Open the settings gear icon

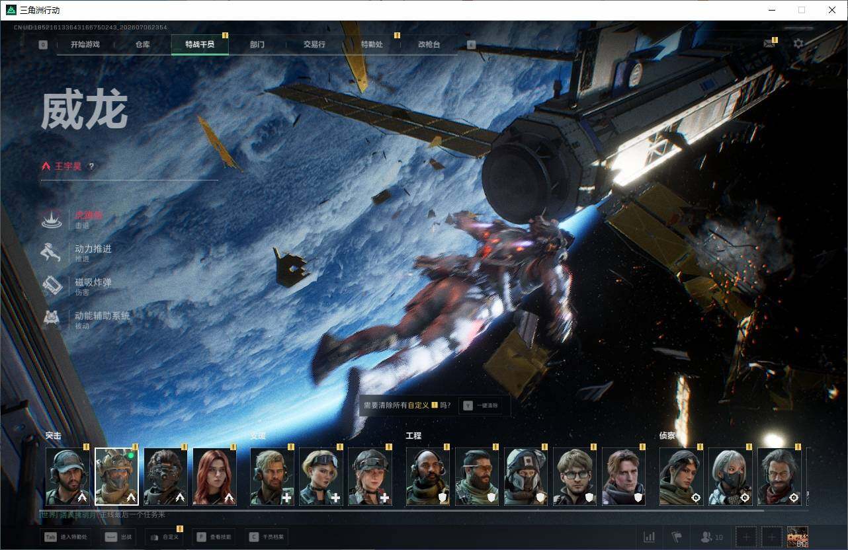(x=798, y=44)
